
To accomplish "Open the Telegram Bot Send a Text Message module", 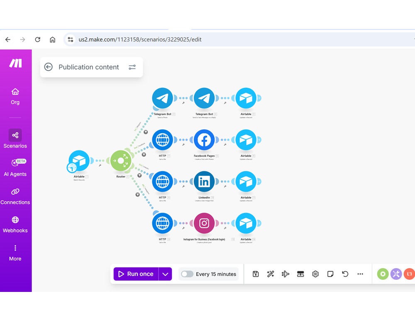I will point(204,98).
